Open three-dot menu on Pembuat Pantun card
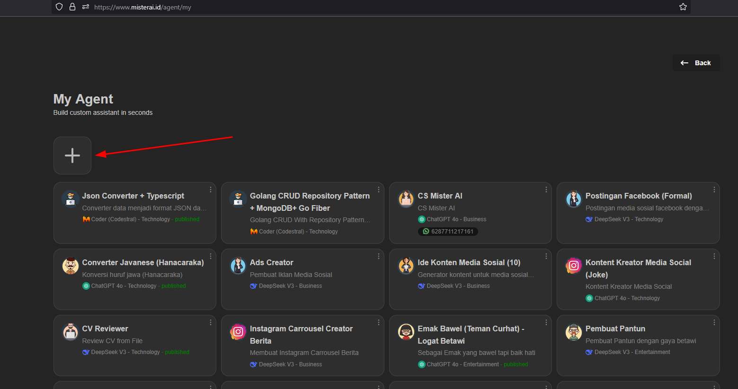Screen dimensions: 738x389 click(x=714, y=322)
